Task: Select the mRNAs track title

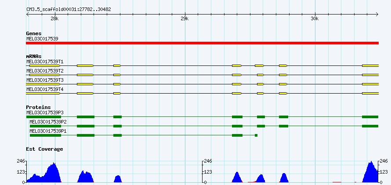Action: pyautogui.click(x=34, y=57)
